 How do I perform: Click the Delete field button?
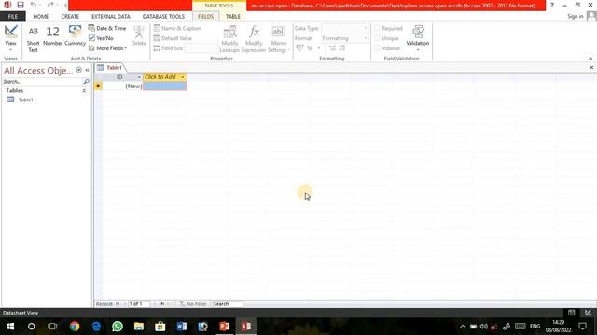(139, 36)
